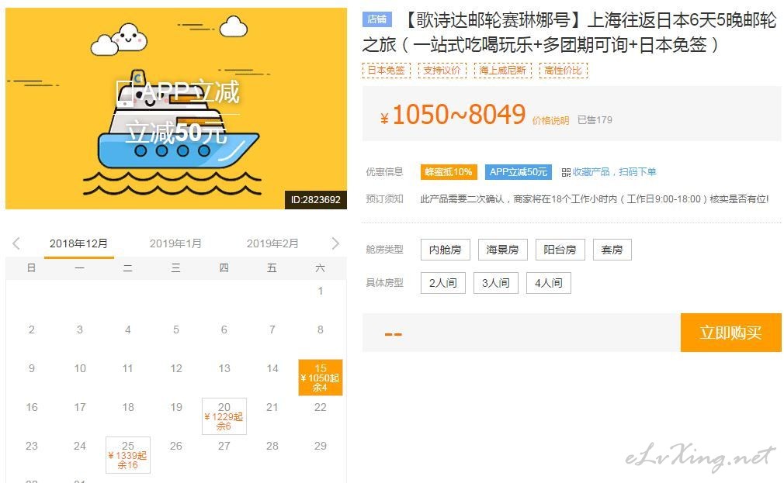Select the 4人间 room option

click(549, 283)
